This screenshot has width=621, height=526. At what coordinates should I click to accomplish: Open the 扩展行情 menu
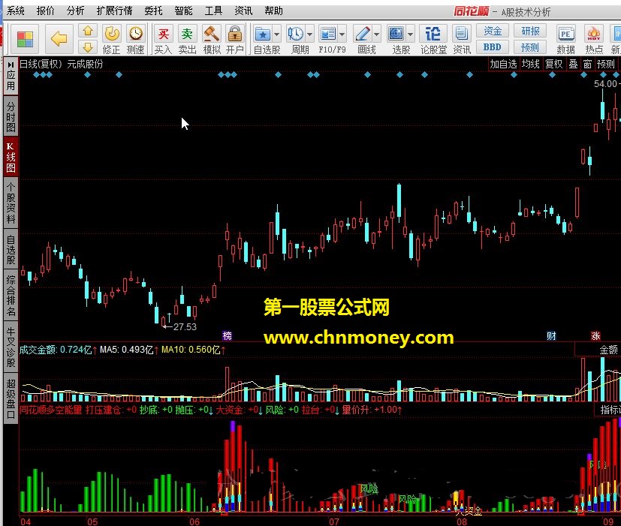[x=114, y=11]
